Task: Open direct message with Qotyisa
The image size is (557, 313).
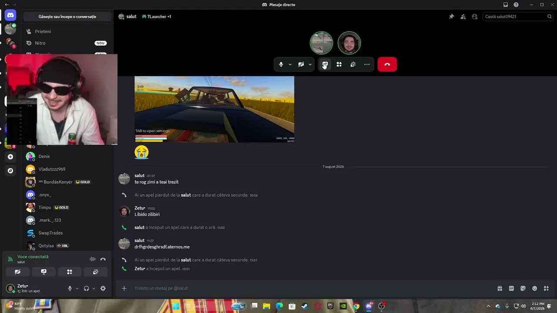Action: [x=67, y=246]
